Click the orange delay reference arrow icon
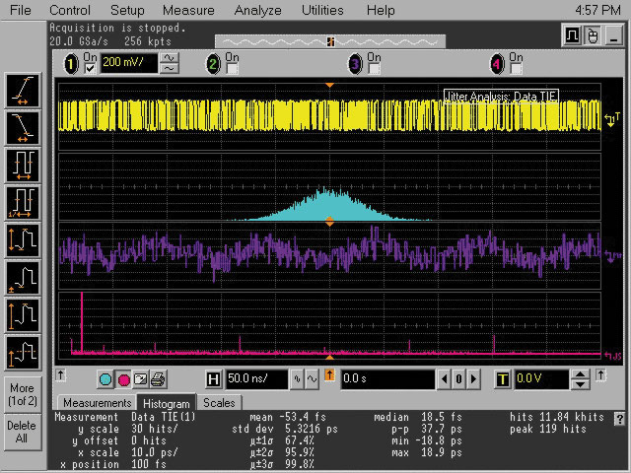The image size is (631, 473). pyautogui.click(x=329, y=375)
